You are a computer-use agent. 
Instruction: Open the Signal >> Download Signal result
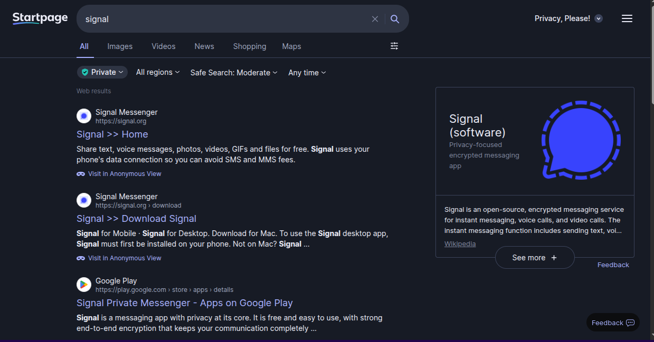[x=136, y=219]
